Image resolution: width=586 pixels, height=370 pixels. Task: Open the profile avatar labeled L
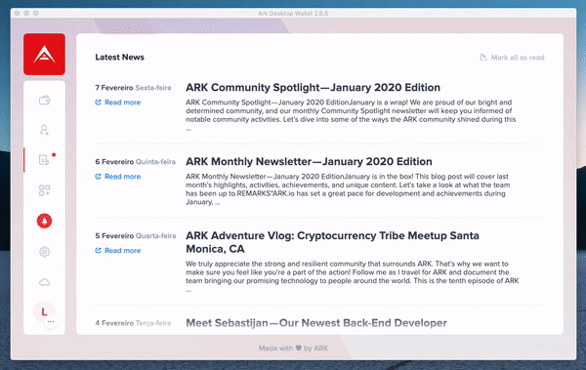point(44,311)
